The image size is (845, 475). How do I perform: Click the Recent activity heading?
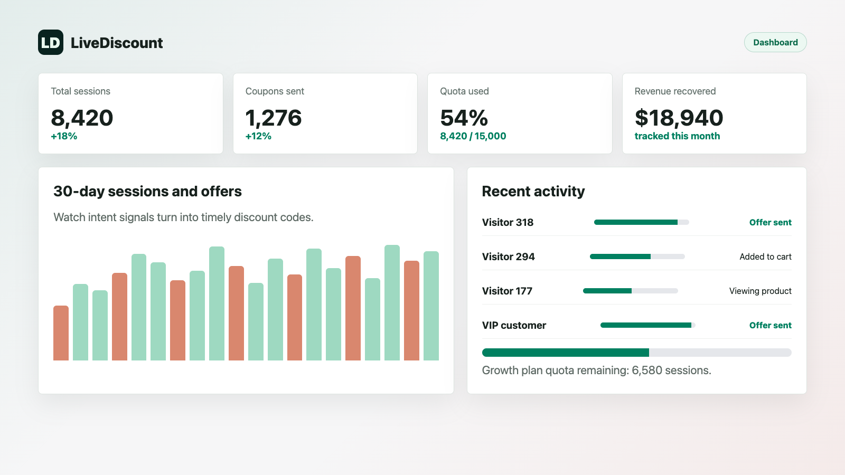[533, 191]
